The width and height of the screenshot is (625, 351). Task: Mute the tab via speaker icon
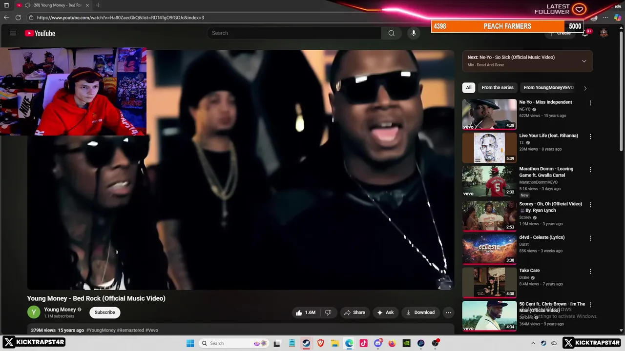point(27,5)
